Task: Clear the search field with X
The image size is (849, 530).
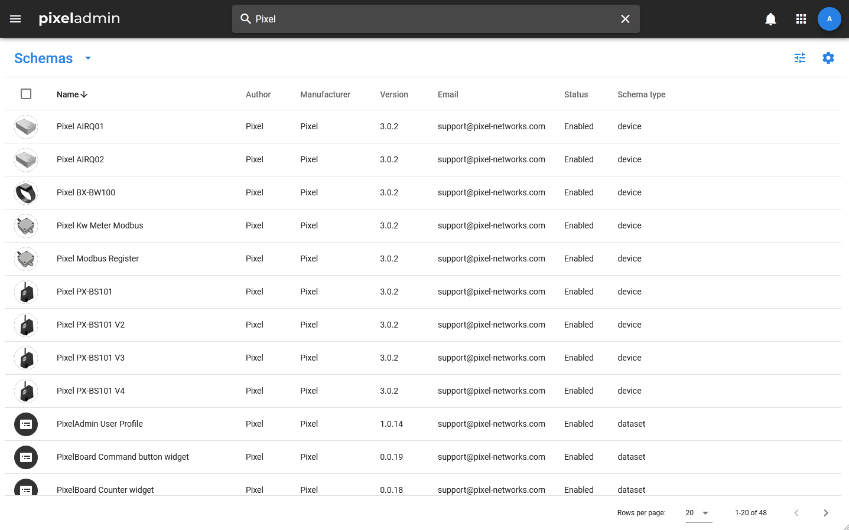Action: [625, 19]
